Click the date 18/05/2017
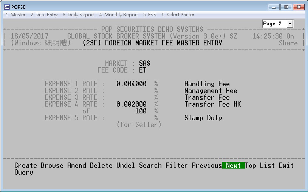The width and height of the screenshot is (308, 192). coord(29,36)
